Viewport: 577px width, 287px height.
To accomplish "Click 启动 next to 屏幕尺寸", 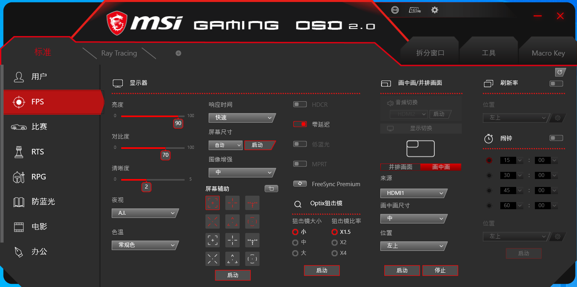I will click(x=259, y=145).
